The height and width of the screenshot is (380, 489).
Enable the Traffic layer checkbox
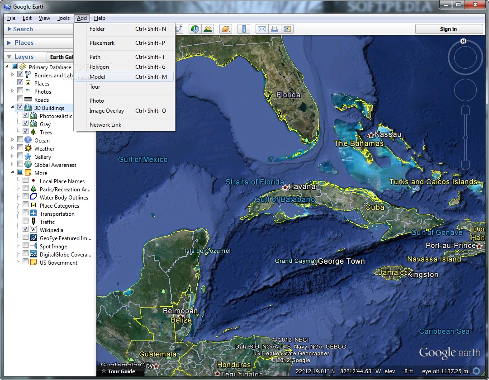[x=26, y=221]
